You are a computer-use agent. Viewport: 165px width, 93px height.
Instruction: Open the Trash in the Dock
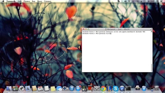point(156,88)
